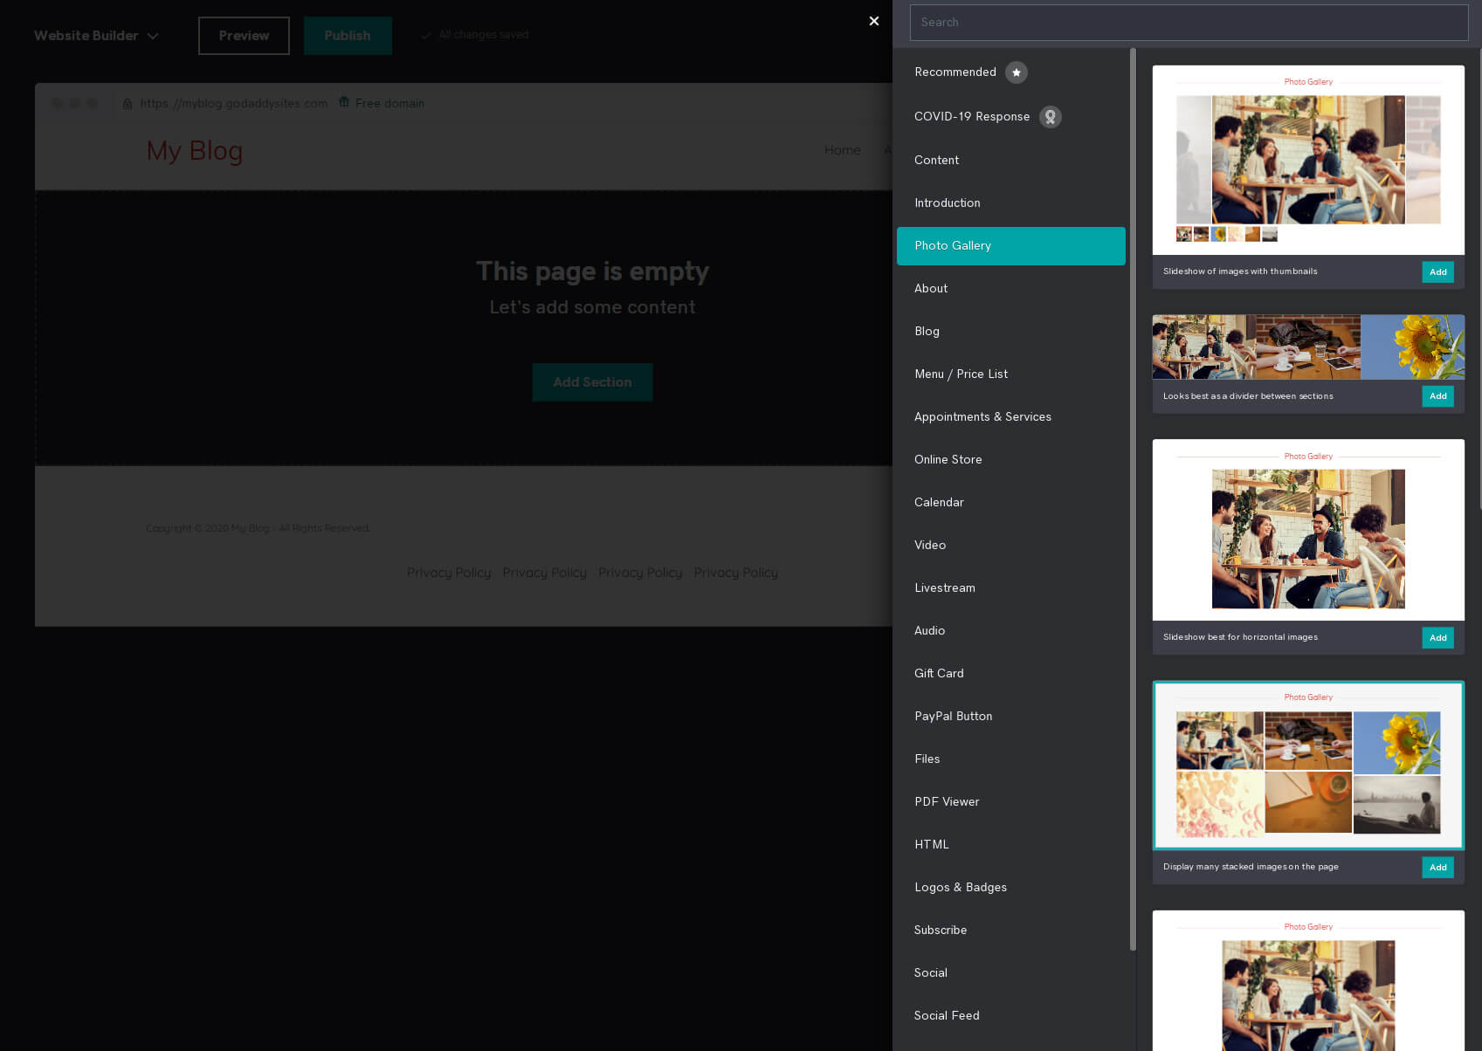Click the search input field
This screenshot has height=1051, width=1482.
1189,22
